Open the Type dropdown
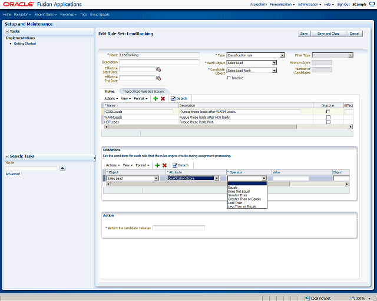The height and width of the screenshot is (301, 377). pyautogui.click(x=282, y=55)
